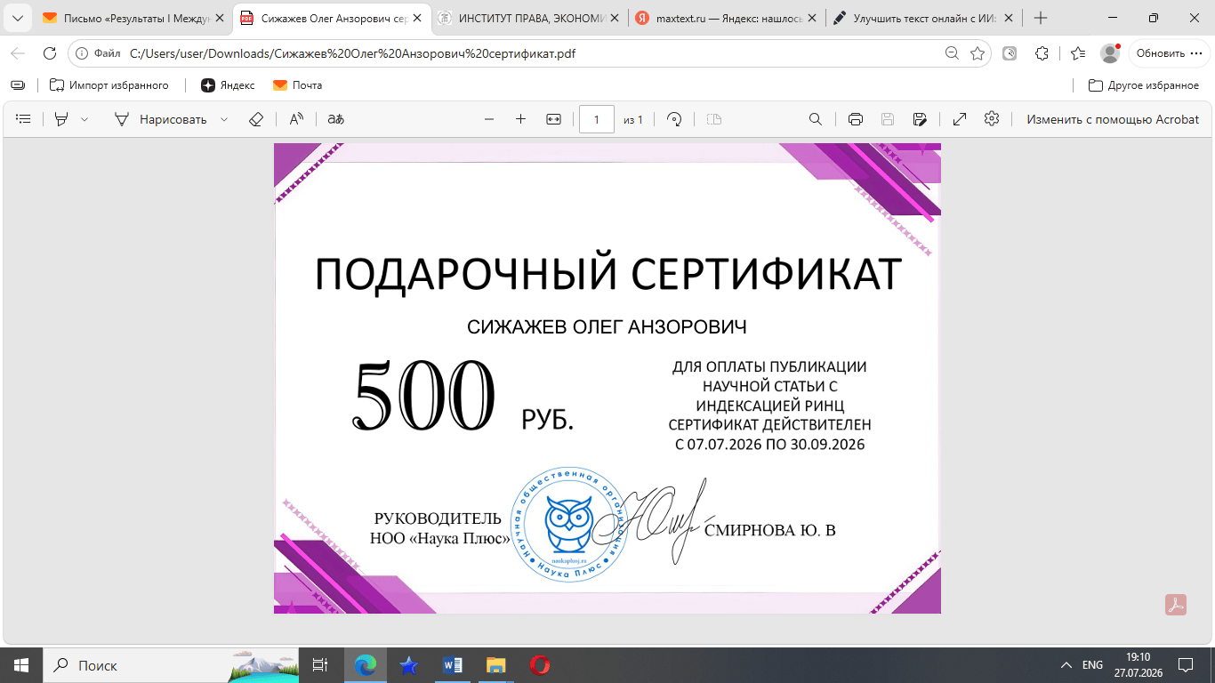Activate the Нарисовать draw tool
Screen dimensions: 1215x683
160,119
